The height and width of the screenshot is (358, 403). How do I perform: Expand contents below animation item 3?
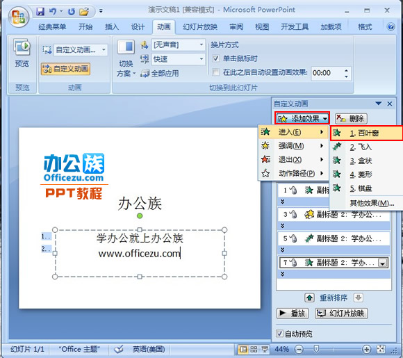pos(283,225)
